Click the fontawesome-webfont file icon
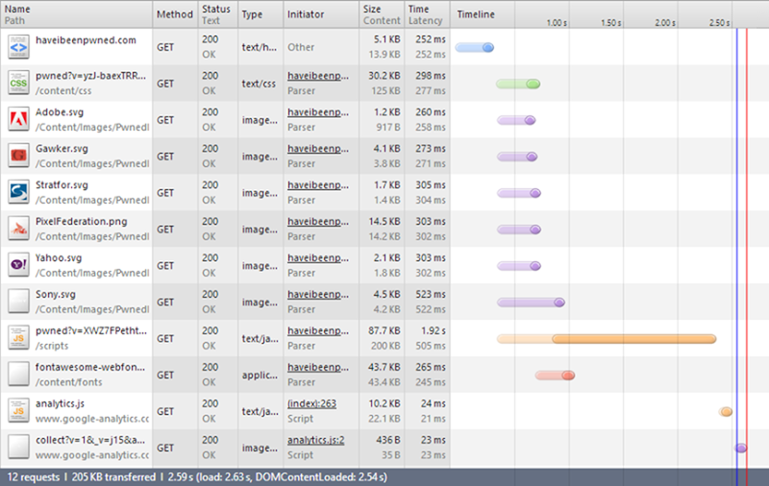 tap(18, 375)
